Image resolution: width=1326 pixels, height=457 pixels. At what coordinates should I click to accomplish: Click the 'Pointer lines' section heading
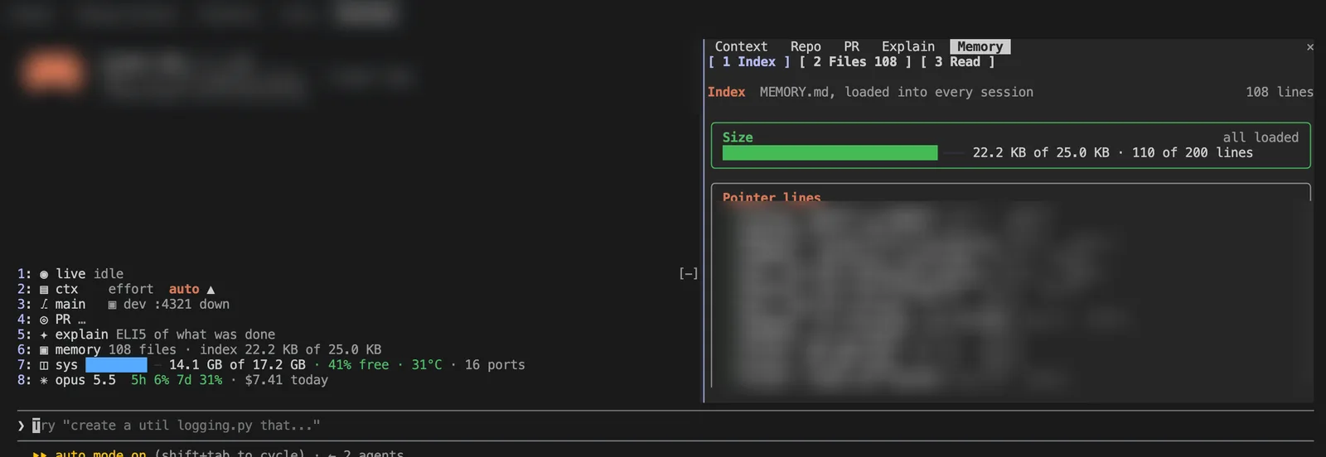click(772, 197)
